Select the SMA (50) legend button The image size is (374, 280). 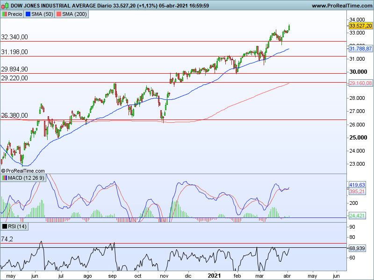pyautogui.click(x=39, y=14)
